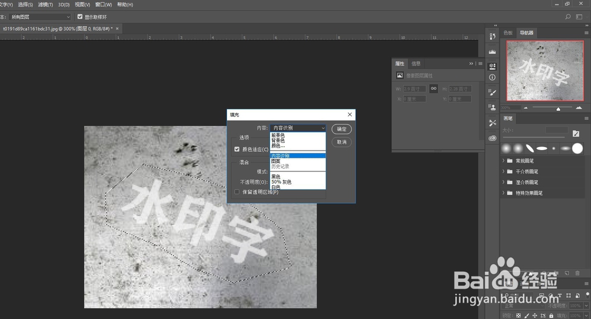This screenshot has height=319, width=591.
Task: Click the lock all padlock icon
Action: 551,315
